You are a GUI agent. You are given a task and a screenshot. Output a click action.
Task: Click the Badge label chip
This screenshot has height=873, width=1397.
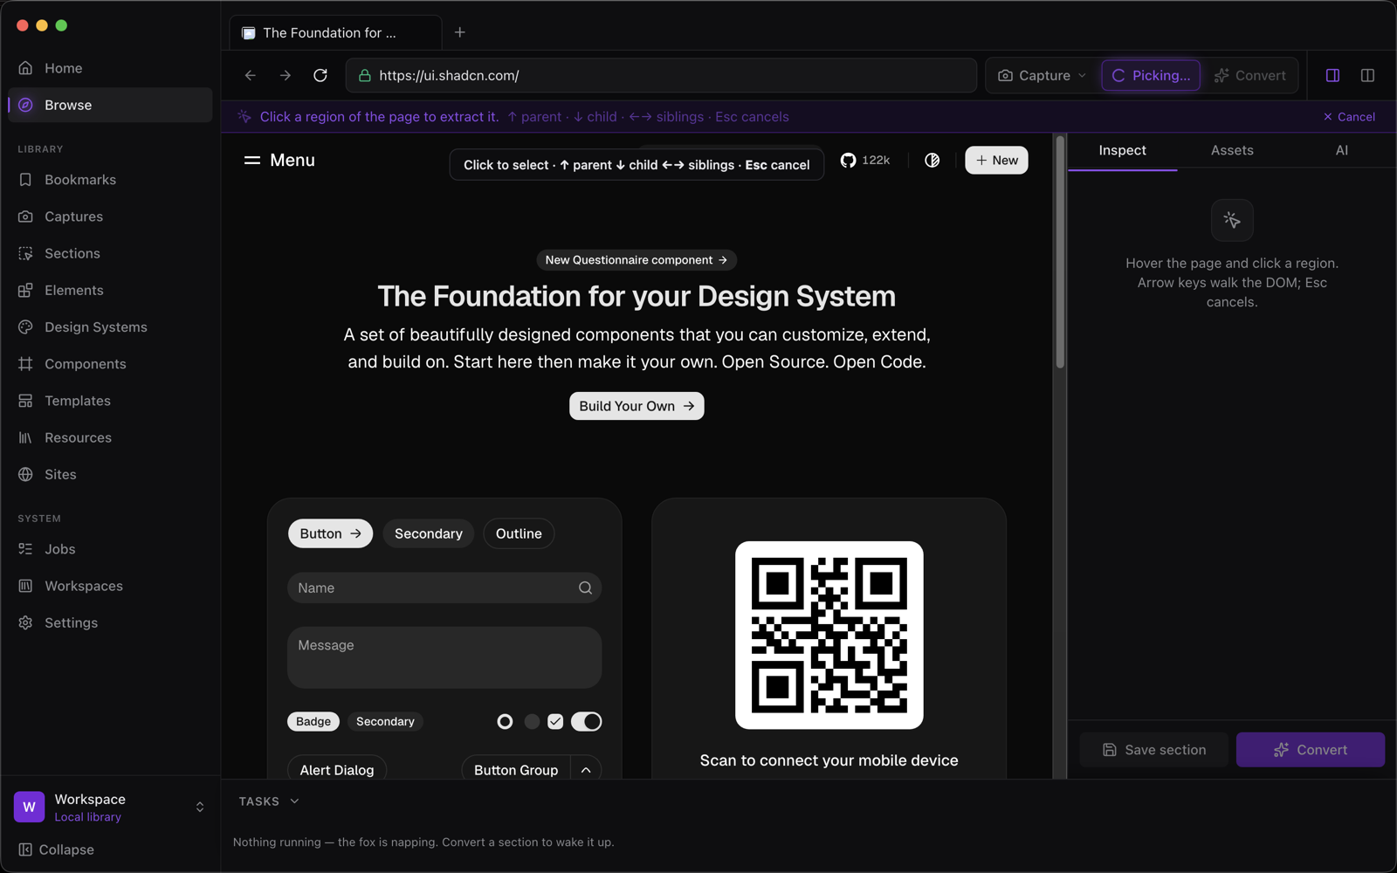point(313,722)
